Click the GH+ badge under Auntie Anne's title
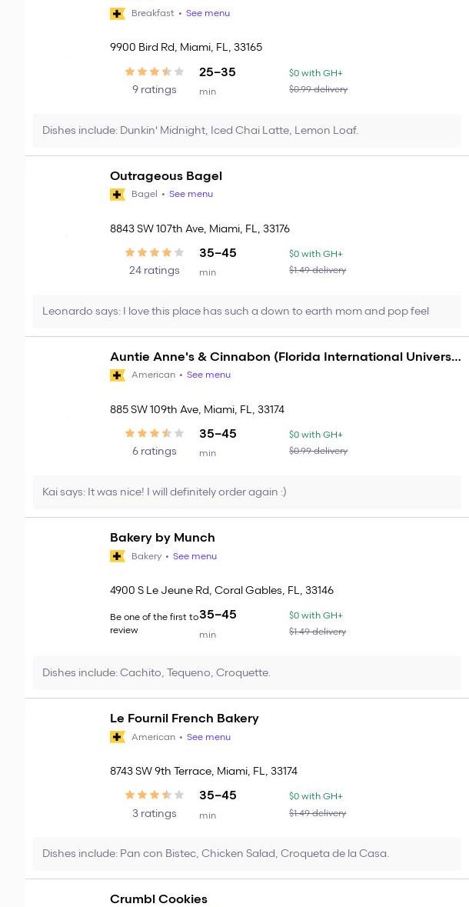This screenshot has width=469, height=907. click(118, 375)
